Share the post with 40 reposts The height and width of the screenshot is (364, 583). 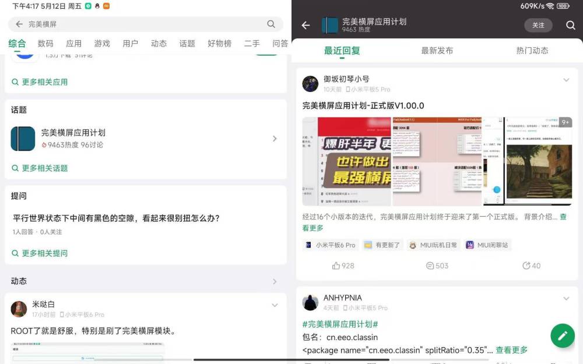(531, 266)
